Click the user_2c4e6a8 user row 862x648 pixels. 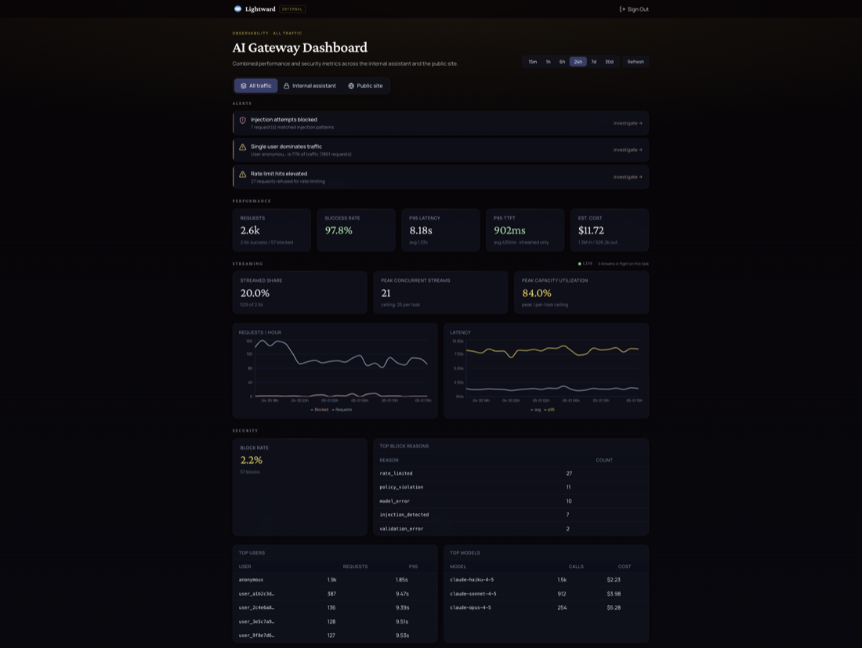coord(335,608)
